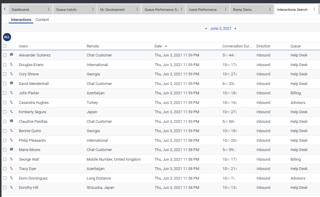Open the Interactions Search tab options menu
The width and height of the screenshot is (320, 197).
point(314,9)
